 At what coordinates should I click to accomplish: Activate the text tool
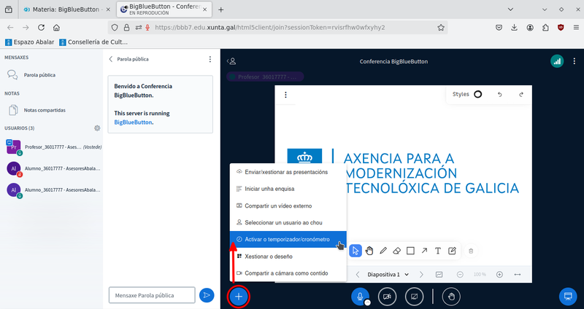438,251
